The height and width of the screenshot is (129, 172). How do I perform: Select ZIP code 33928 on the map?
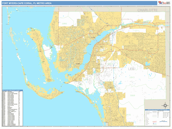point(132,95)
